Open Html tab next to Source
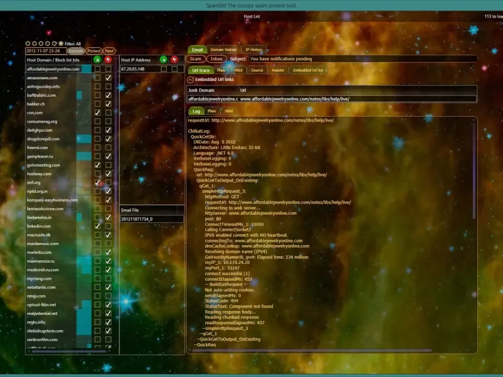Screen dimensions: 503x377 point(238,70)
